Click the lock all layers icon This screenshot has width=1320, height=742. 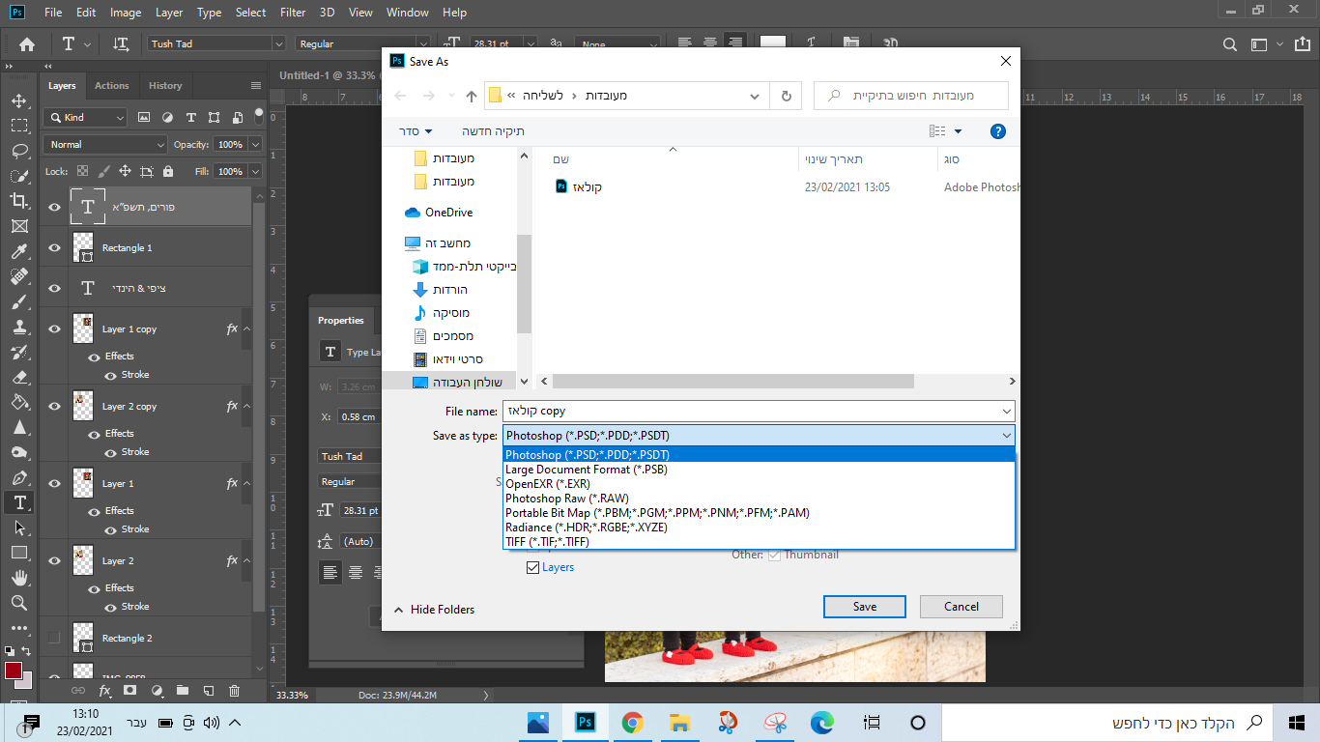click(x=168, y=171)
